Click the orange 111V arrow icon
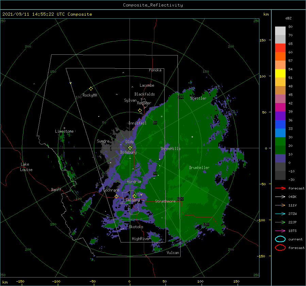306x286 pixels. coord(280,205)
